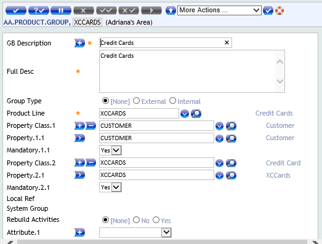Click the Commit deal checkmark button
Viewport: 322px width, 244px height.
(16, 10)
